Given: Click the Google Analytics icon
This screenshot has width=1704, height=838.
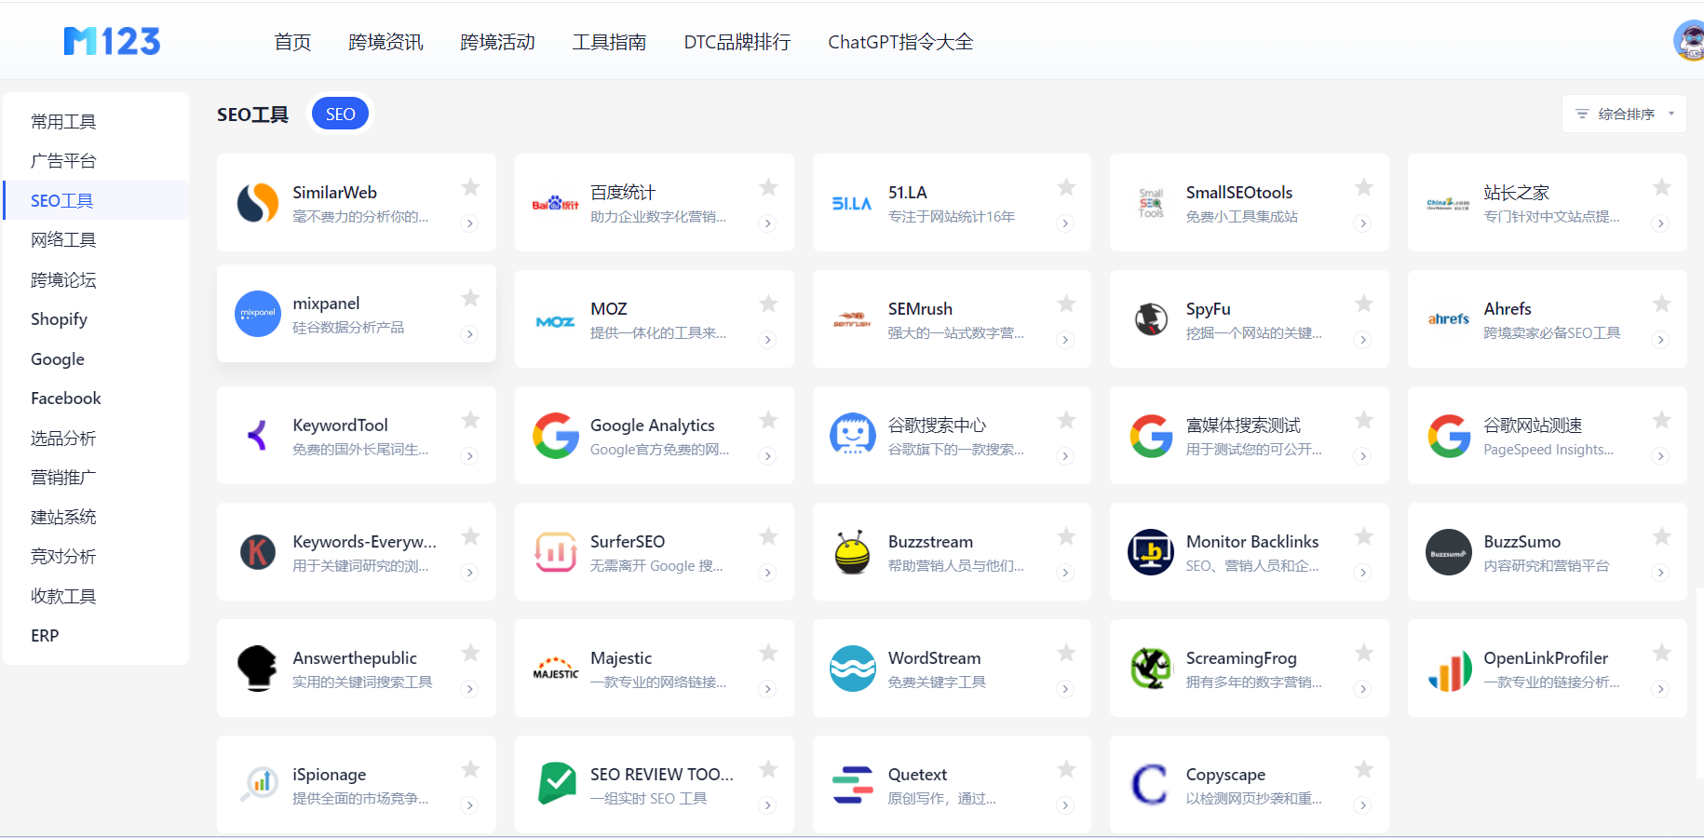Looking at the screenshot, I should [556, 435].
